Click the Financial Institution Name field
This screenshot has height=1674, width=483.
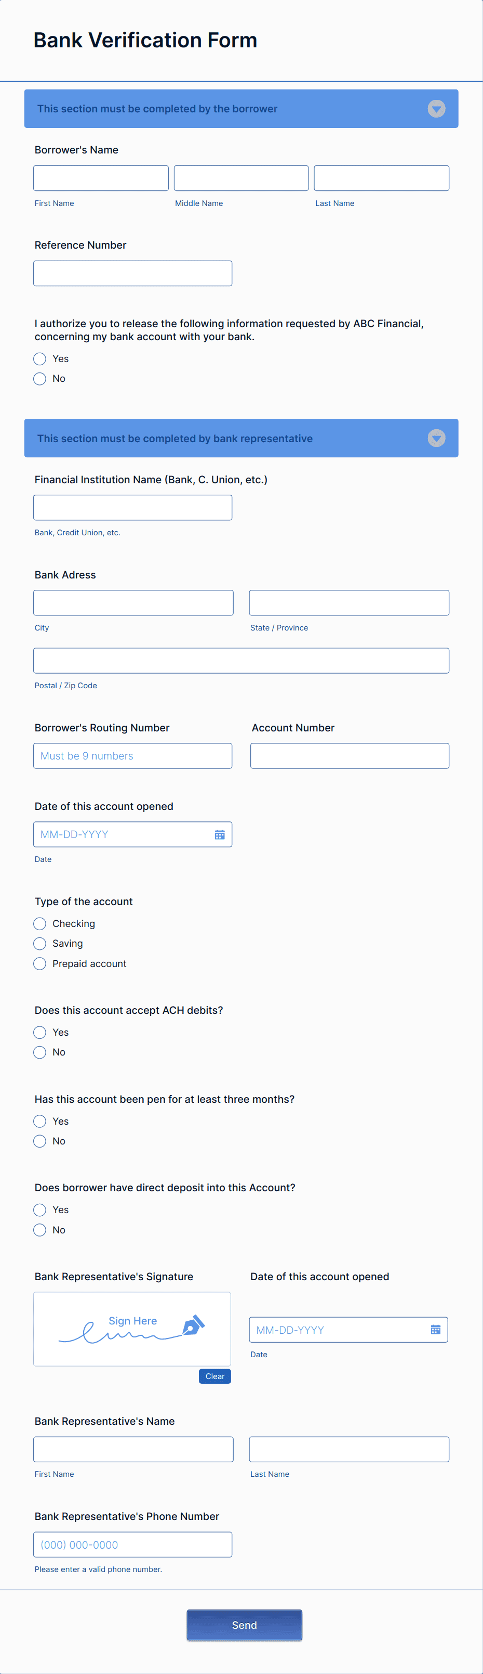click(x=132, y=508)
